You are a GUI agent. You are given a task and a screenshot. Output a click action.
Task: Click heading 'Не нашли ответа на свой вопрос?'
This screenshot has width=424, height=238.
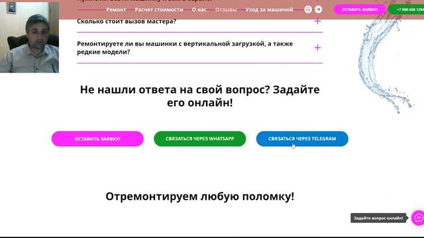pyautogui.click(x=175, y=90)
